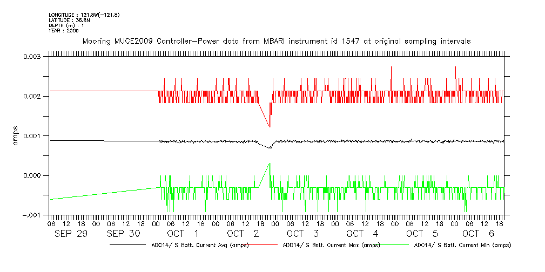The image size is (545, 272).
Task: Click the LATITUDE metadata line
Action: tap(70, 20)
